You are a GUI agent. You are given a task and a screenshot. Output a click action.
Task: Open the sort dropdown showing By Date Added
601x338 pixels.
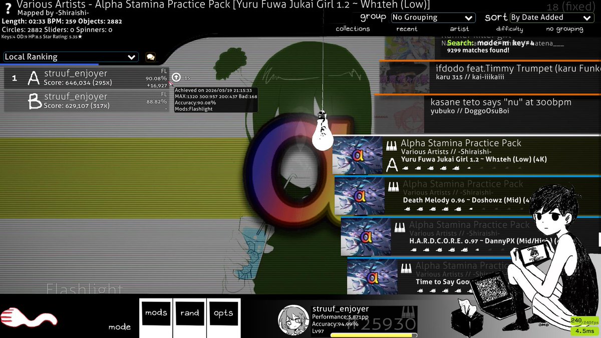(552, 18)
